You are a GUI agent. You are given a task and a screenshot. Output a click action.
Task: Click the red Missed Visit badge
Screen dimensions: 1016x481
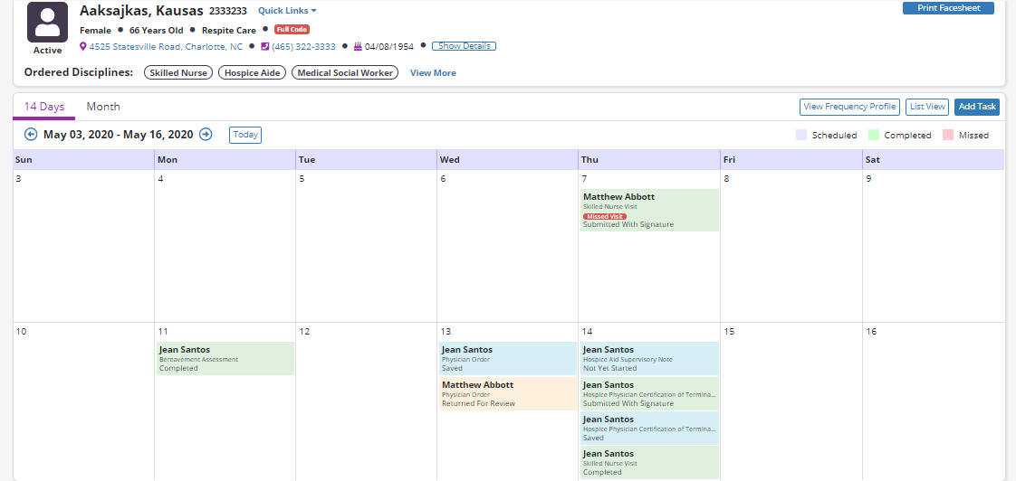pos(604,216)
